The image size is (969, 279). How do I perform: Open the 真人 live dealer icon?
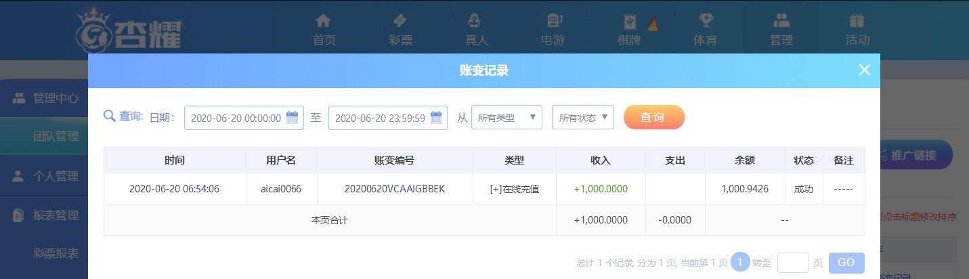(x=476, y=21)
